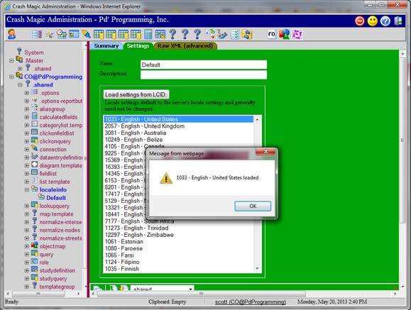
Task: Click the connection tree node icon
Action: pyautogui.click(x=35, y=148)
